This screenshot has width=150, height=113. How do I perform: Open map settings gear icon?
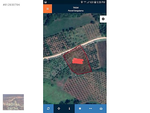(103, 19)
